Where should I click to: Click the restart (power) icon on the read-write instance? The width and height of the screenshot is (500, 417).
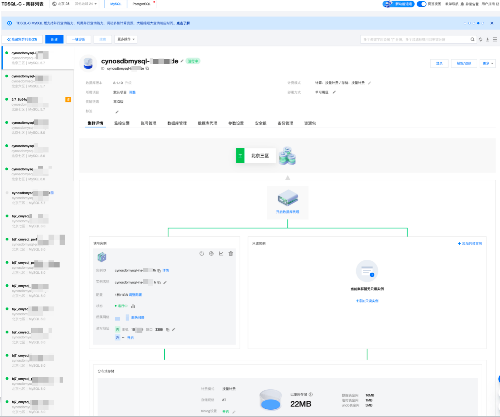[x=201, y=254]
